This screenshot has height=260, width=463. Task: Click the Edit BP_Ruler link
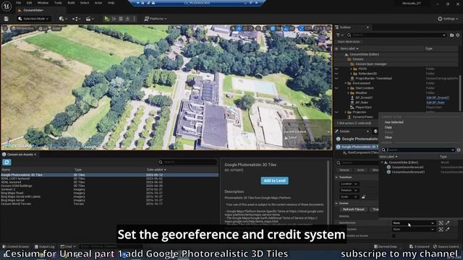tap(436, 103)
